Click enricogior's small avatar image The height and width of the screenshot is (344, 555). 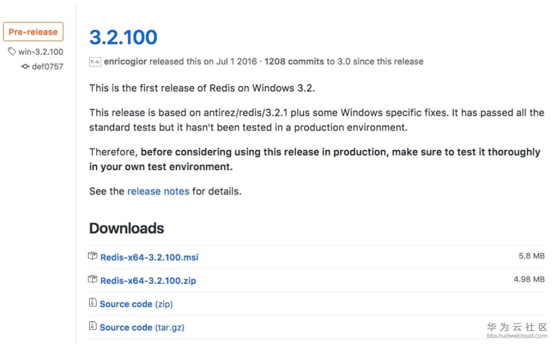coord(95,61)
